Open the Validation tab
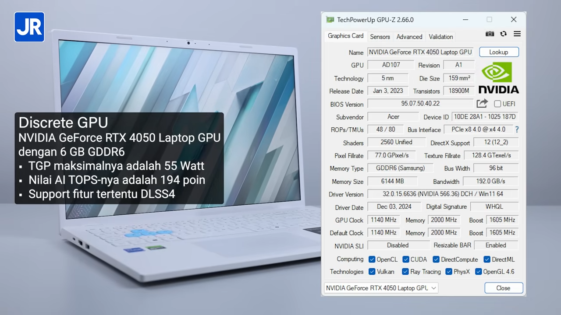The width and height of the screenshot is (561, 315). [440, 37]
